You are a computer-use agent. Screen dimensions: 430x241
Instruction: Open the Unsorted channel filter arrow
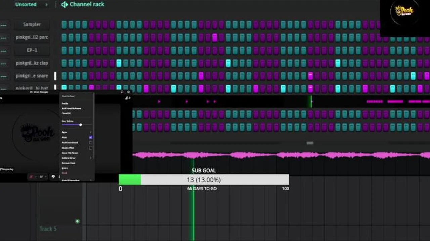tap(47, 5)
